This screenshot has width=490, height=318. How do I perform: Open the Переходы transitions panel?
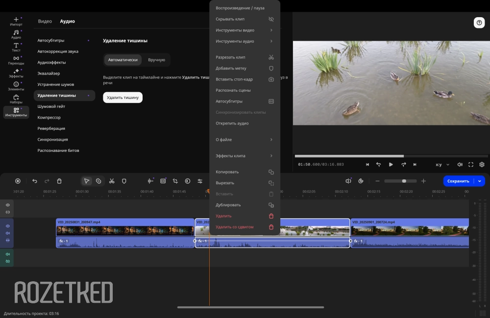[x=16, y=60]
